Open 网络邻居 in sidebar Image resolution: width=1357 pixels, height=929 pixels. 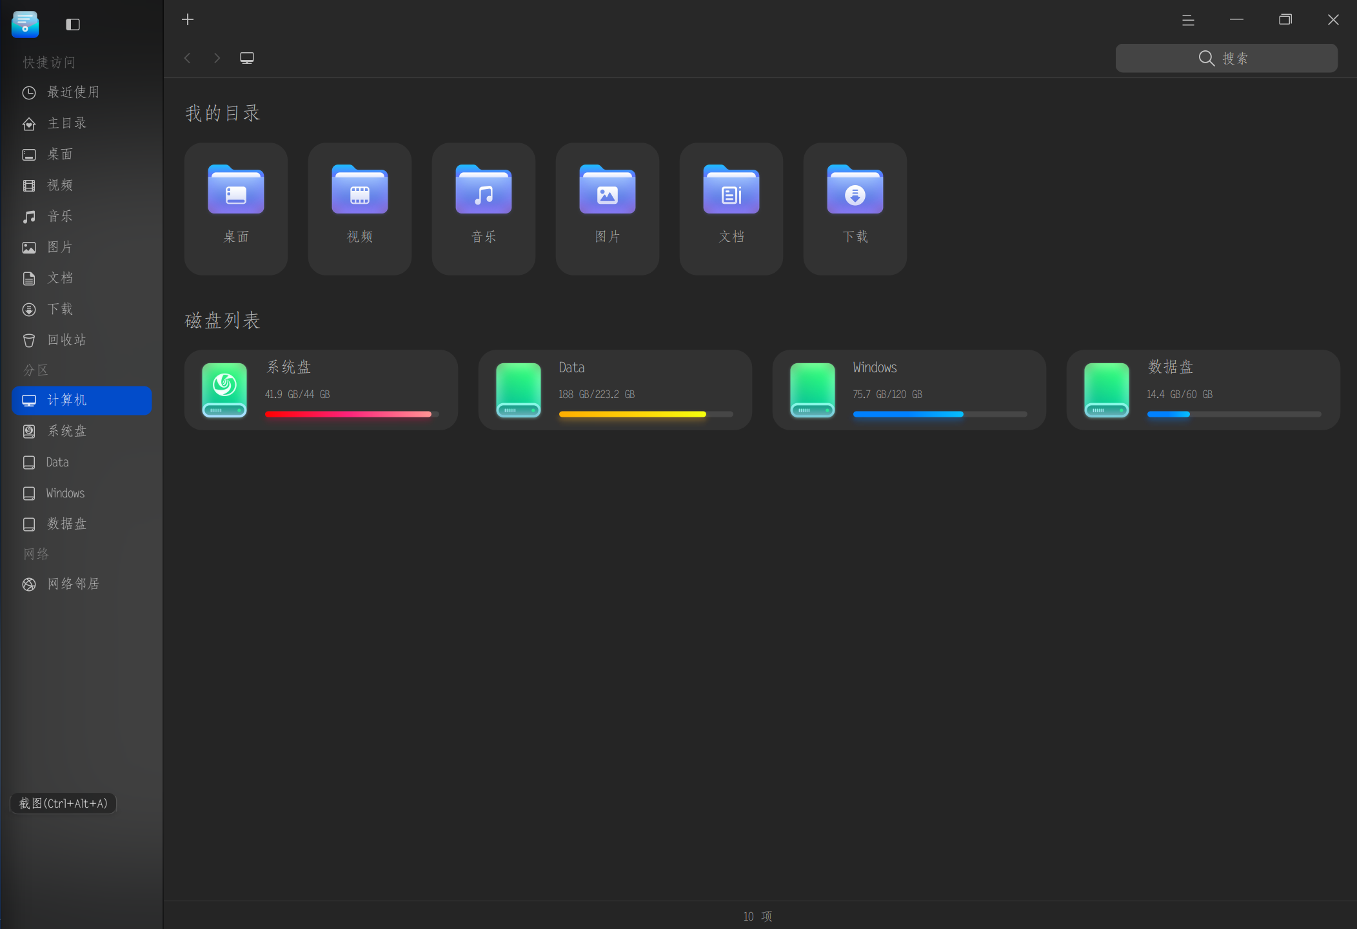pyautogui.click(x=81, y=584)
